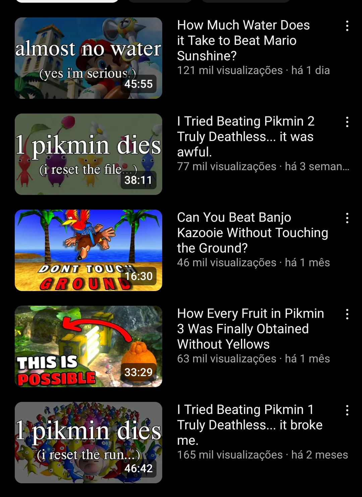Screen dimensions: 362x497
Task: Open three-dot menu for Pikmin 3 Fruit video
Action: coord(347,314)
